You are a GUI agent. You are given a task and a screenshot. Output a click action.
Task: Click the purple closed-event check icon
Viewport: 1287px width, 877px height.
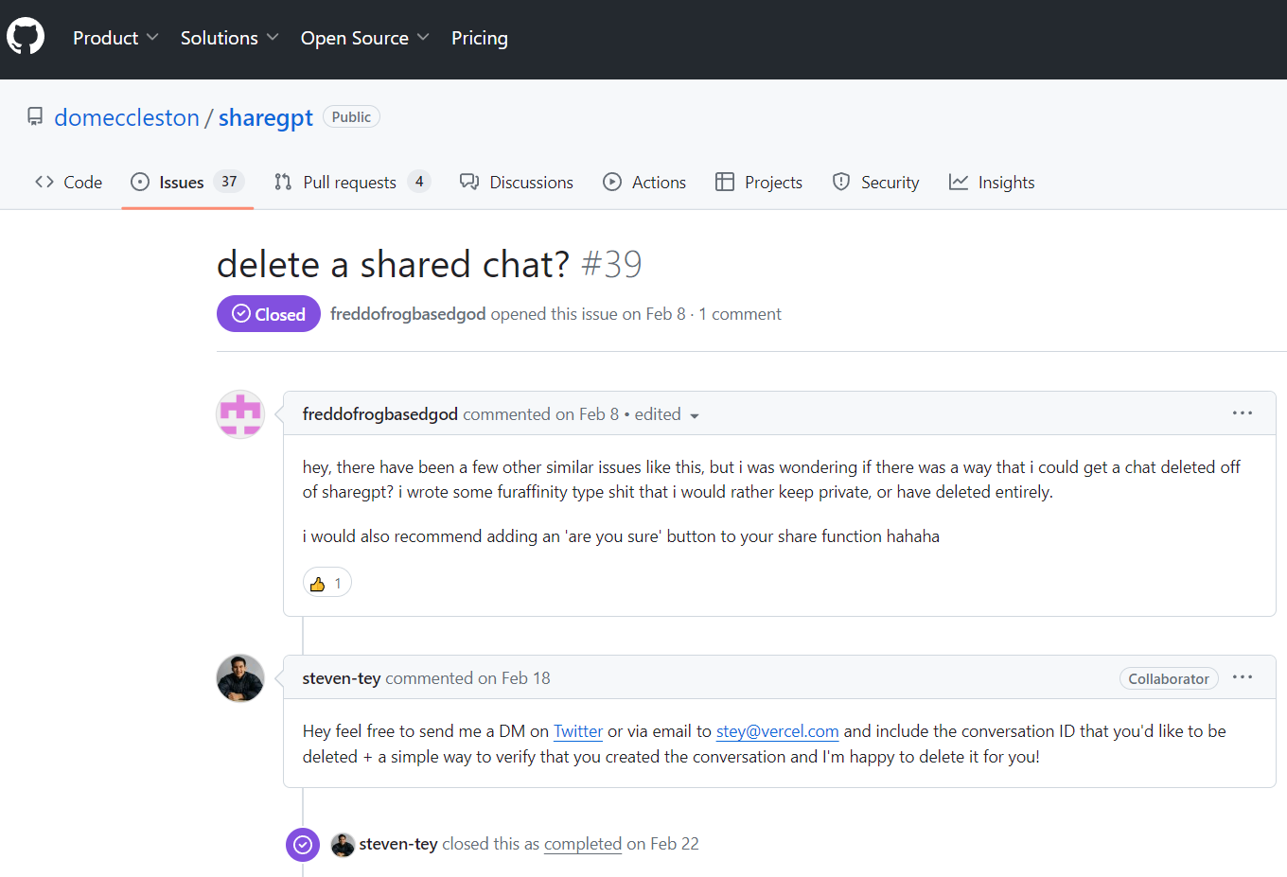(303, 845)
